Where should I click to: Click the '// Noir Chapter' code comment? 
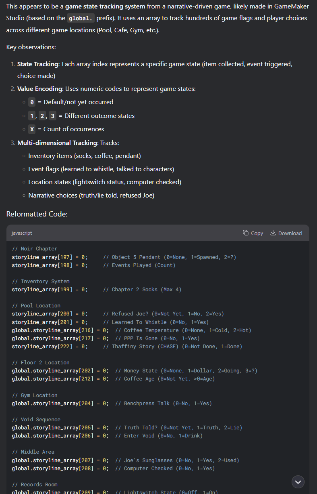click(35, 249)
